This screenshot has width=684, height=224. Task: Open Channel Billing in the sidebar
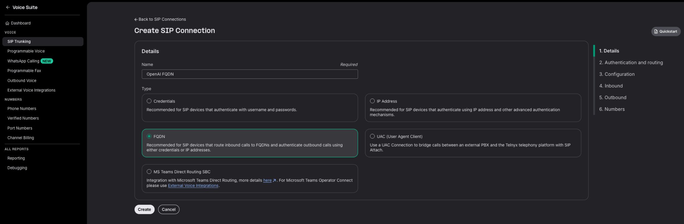pyautogui.click(x=21, y=138)
